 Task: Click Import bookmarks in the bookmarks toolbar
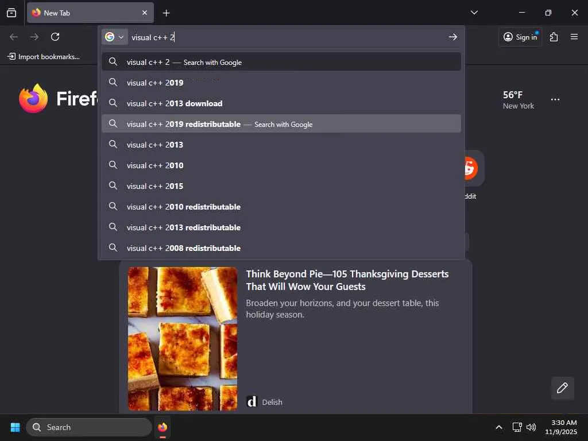click(44, 57)
